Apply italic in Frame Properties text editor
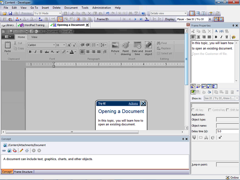Screen dimensions: 240x180 [221, 37]
